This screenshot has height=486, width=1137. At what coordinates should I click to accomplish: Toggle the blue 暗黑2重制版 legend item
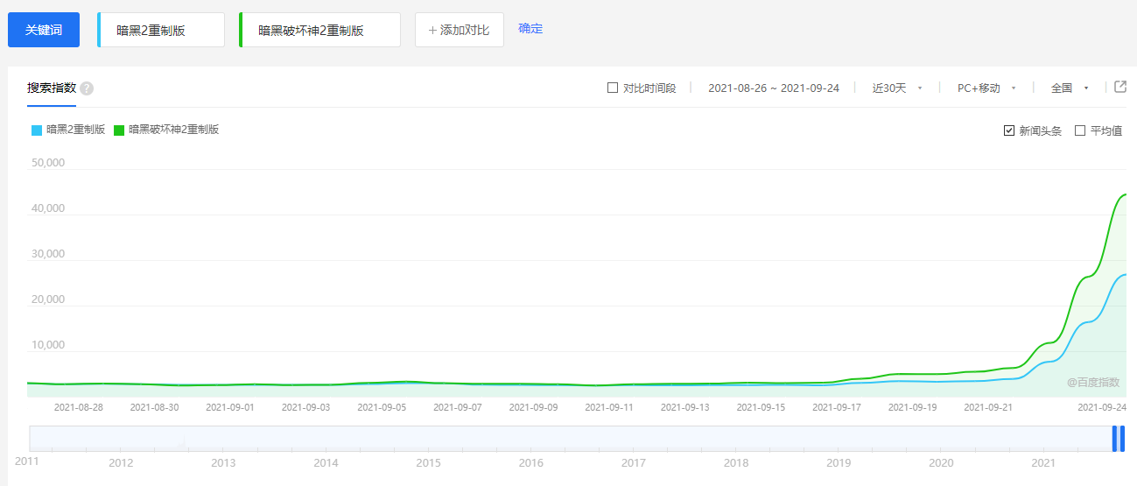point(68,130)
